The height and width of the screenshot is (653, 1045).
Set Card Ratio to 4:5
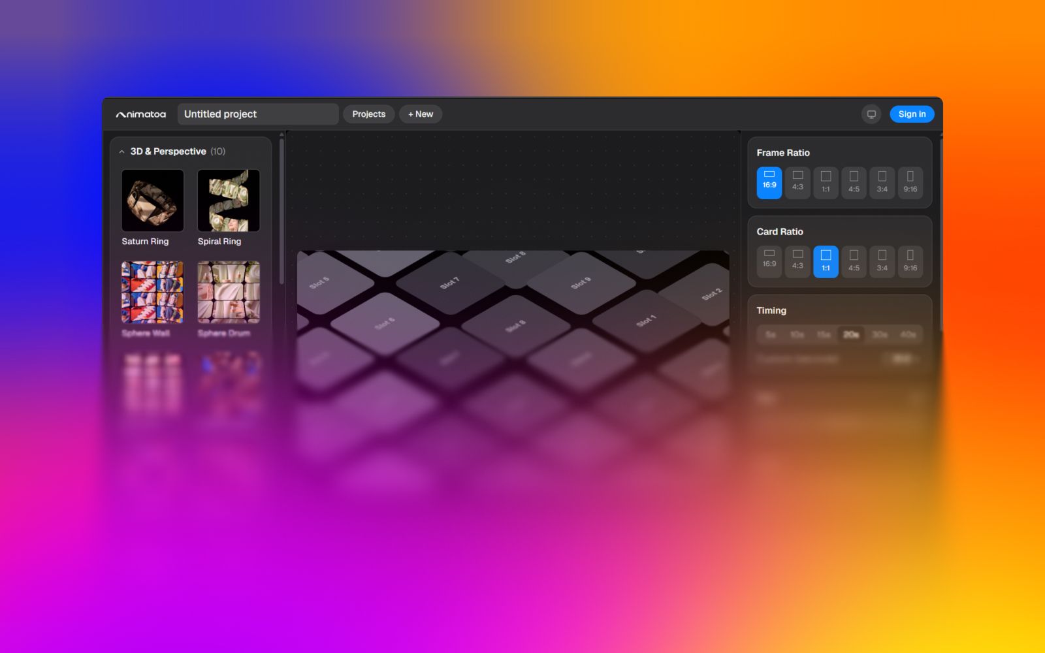tap(854, 262)
